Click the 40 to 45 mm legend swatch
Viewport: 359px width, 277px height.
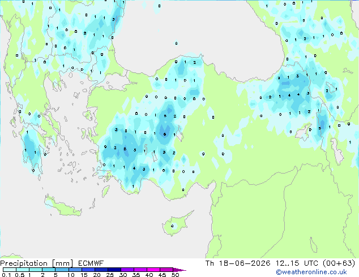click(x=153, y=270)
